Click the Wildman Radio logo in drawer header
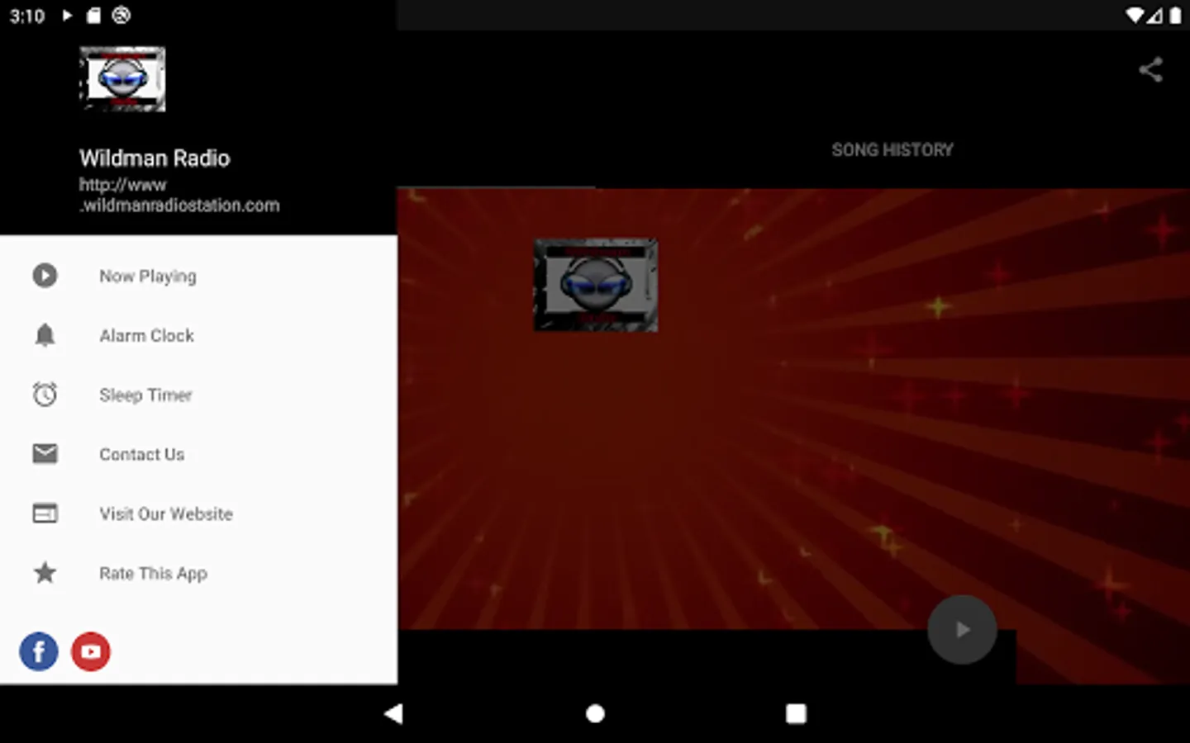Image resolution: width=1190 pixels, height=743 pixels. 122,79
